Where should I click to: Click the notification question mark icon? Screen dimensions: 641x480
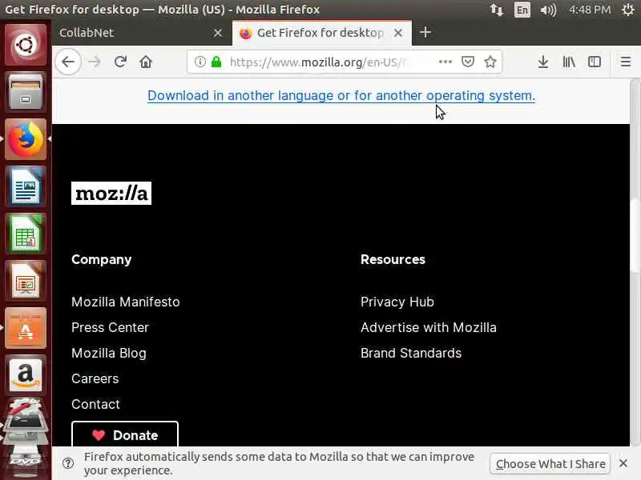68,463
